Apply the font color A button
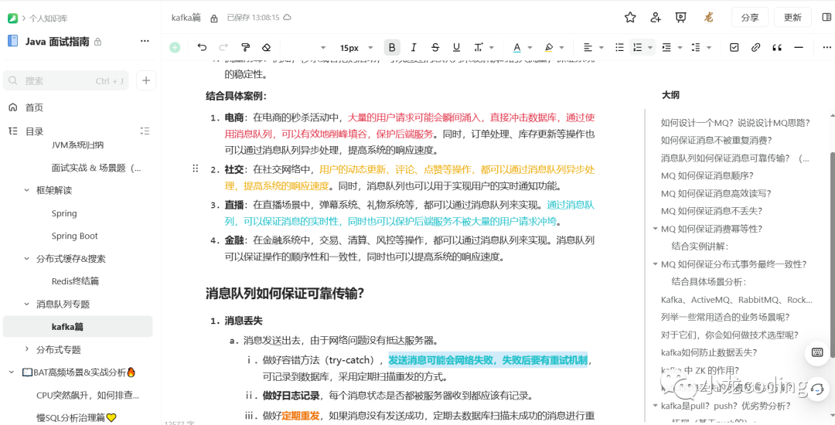Viewport: 835px width, 425px height. click(516, 47)
